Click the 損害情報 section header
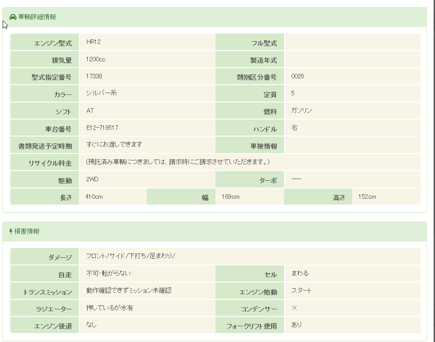Image resolution: width=435 pixels, height=342 pixels. pos(27,231)
